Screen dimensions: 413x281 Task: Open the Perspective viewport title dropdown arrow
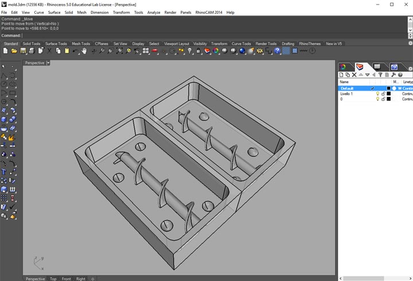(x=48, y=63)
